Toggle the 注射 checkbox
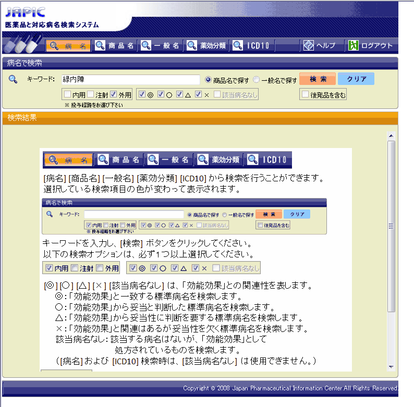 90,94
